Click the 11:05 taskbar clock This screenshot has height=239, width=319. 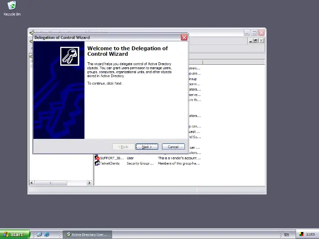(310, 235)
